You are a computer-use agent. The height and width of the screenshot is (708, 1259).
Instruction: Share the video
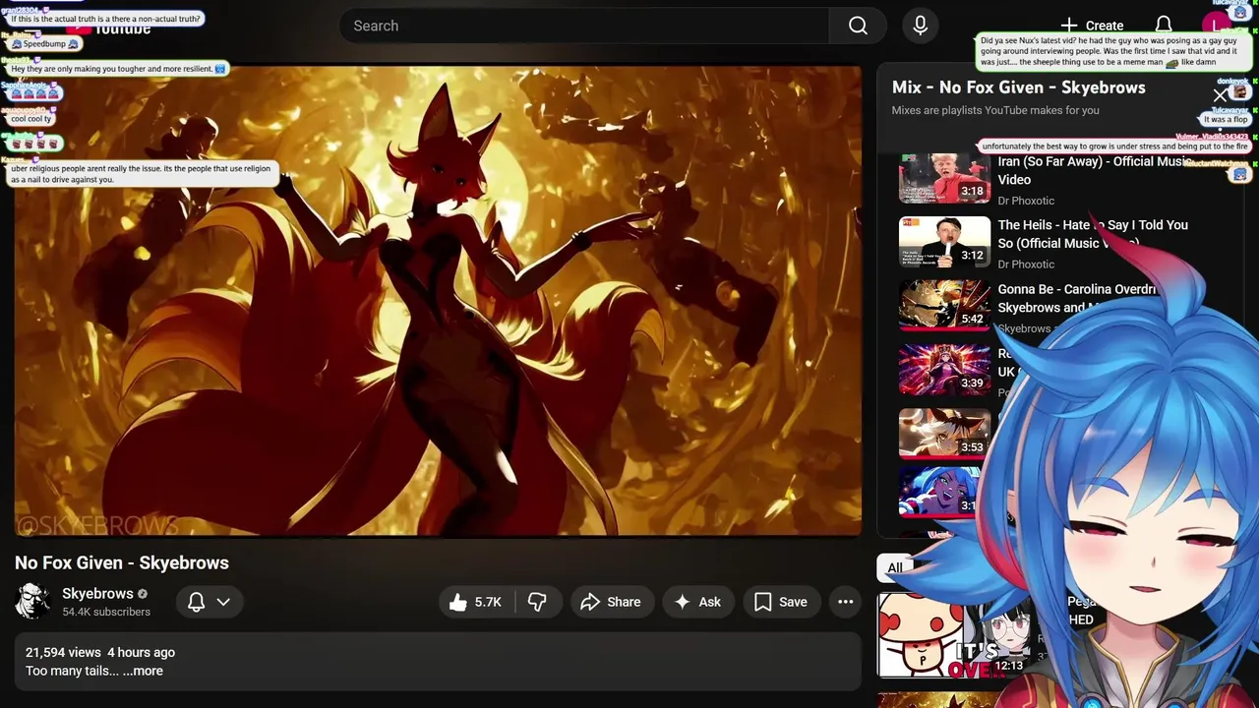[611, 602]
